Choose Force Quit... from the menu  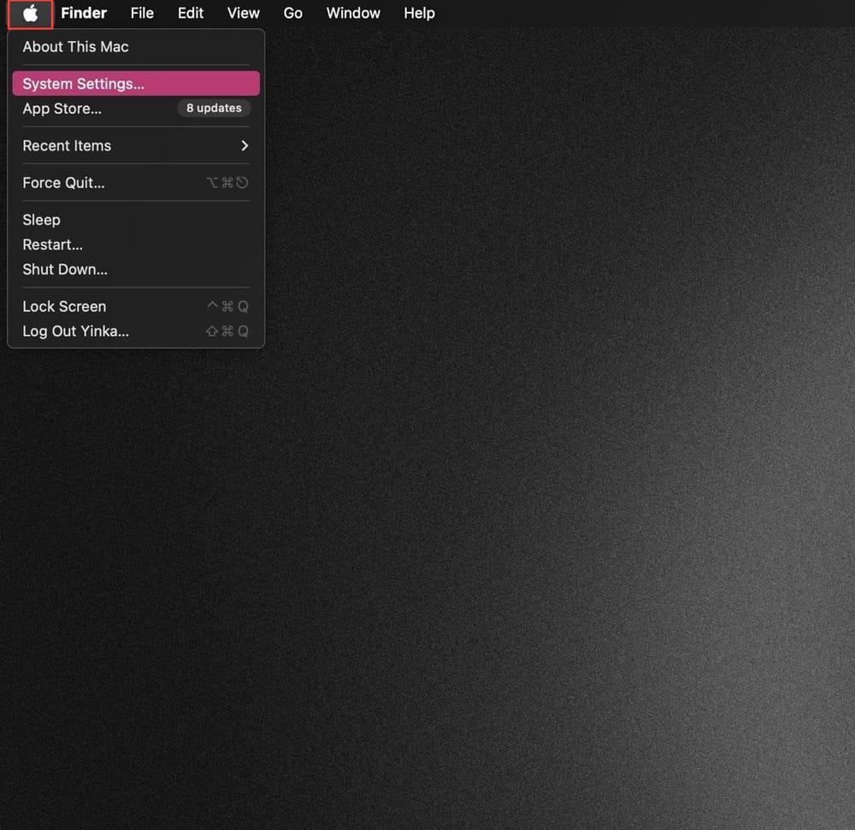point(63,183)
